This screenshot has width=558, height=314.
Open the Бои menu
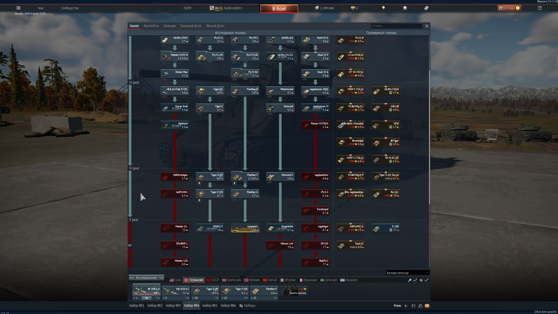pos(41,8)
